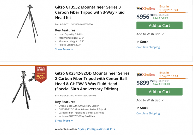Click the second BILD Deal Zone badge

146,75
